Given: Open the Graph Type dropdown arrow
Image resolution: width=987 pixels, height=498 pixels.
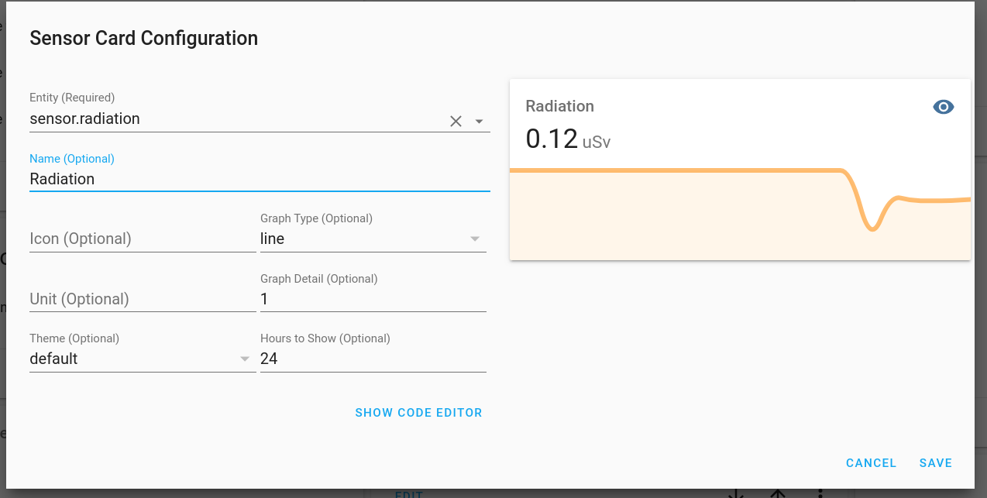Looking at the screenshot, I should [x=475, y=239].
